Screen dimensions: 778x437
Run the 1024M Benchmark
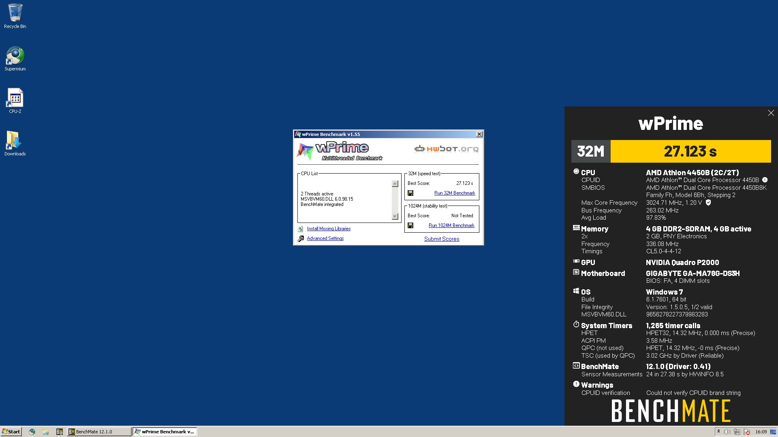click(x=451, y=225)
